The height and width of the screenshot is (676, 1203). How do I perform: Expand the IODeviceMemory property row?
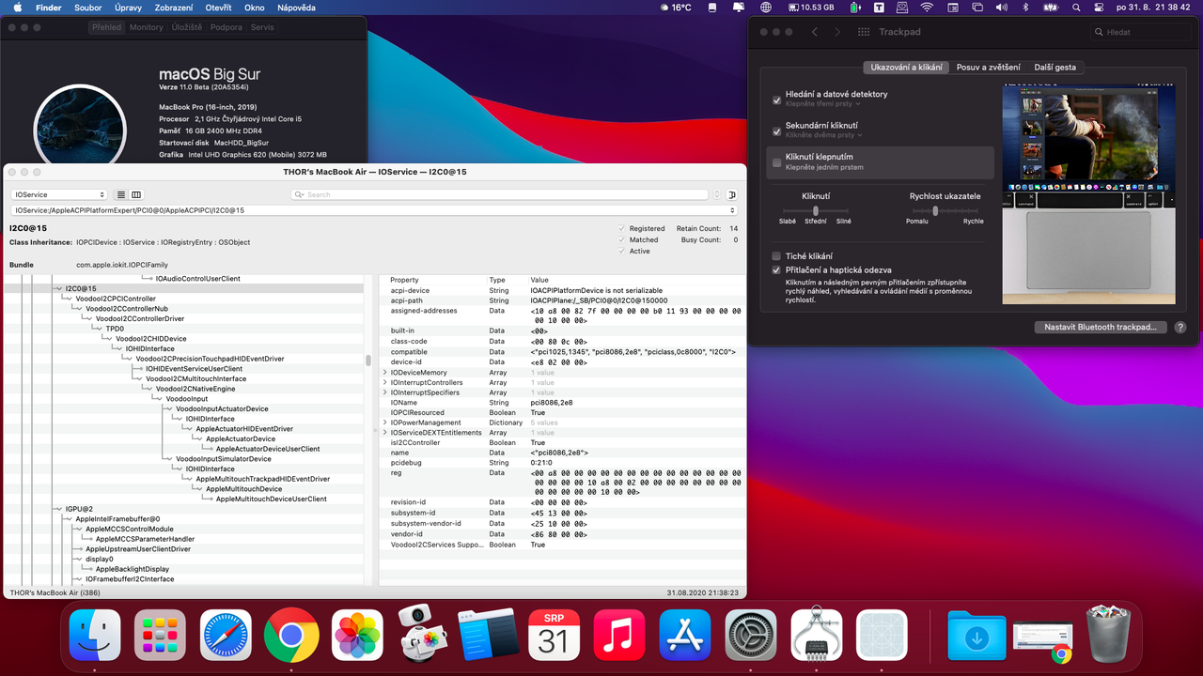point(384,373)
